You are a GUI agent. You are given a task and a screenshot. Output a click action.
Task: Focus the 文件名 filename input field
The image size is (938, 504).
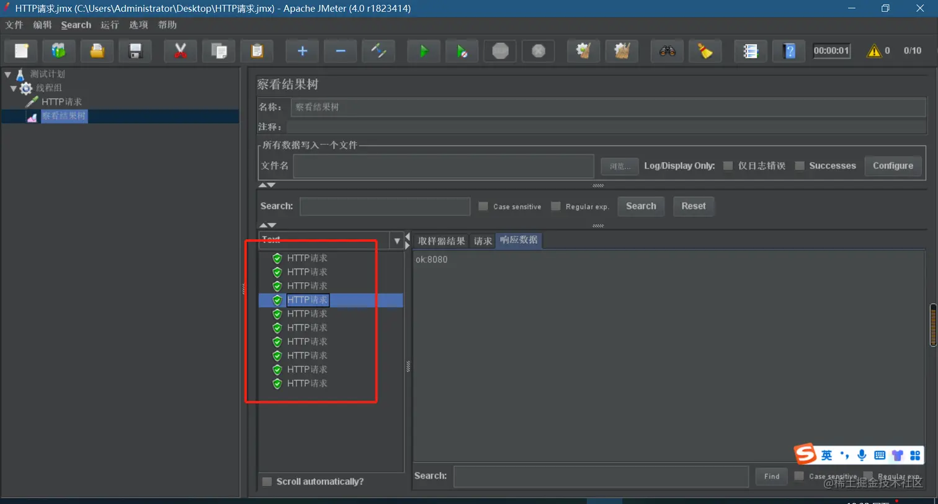tap(444, 166)
